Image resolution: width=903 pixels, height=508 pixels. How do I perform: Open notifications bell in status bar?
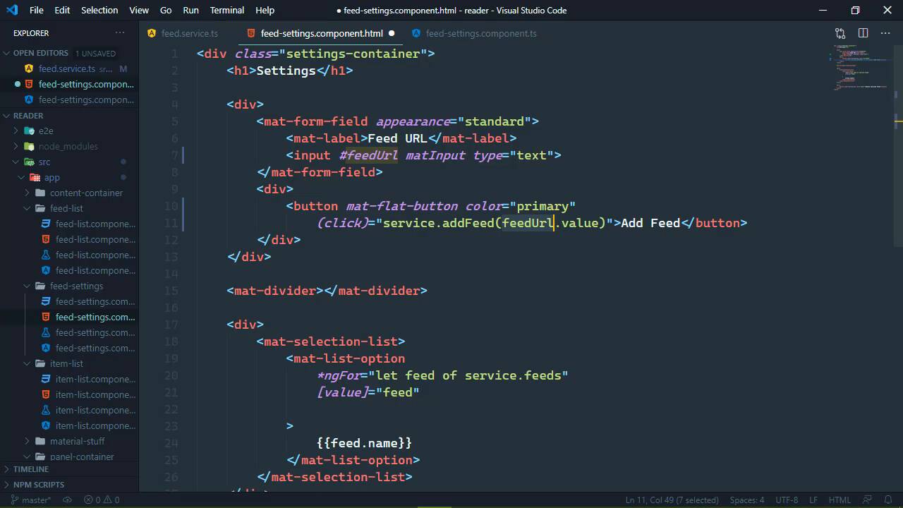coord(887,500)
